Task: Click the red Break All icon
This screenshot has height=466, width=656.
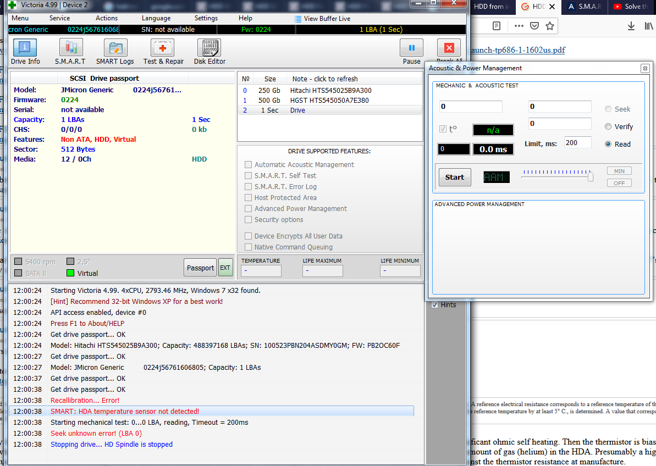Action: pos(449,48)
